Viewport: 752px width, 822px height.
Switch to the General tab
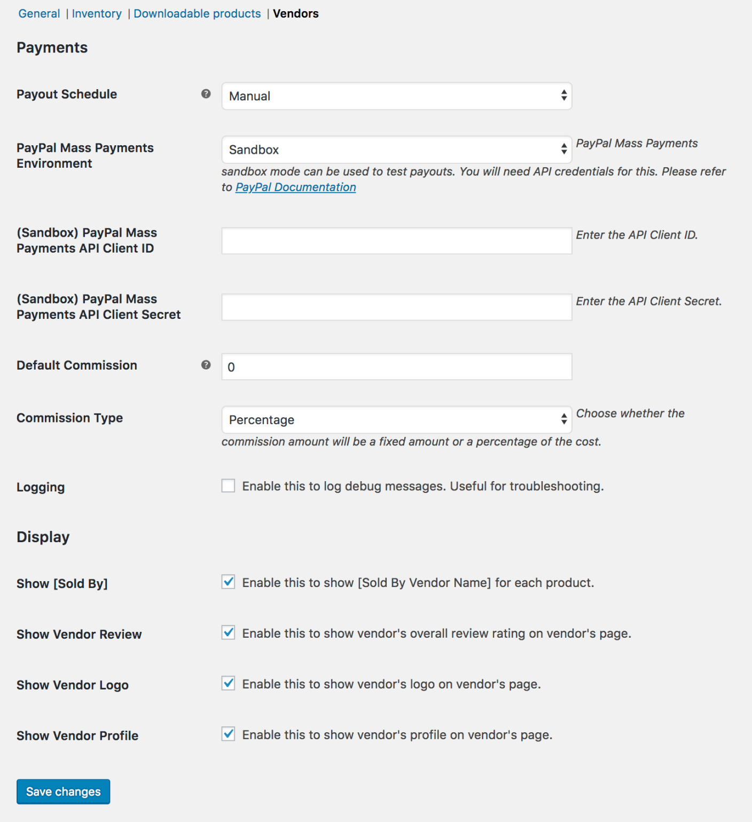point(38,13)
